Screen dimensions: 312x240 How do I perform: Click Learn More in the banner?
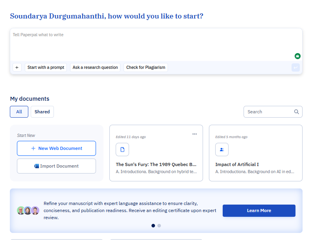point(259,210)
